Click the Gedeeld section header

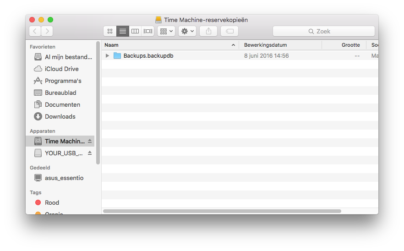[40, 168]
